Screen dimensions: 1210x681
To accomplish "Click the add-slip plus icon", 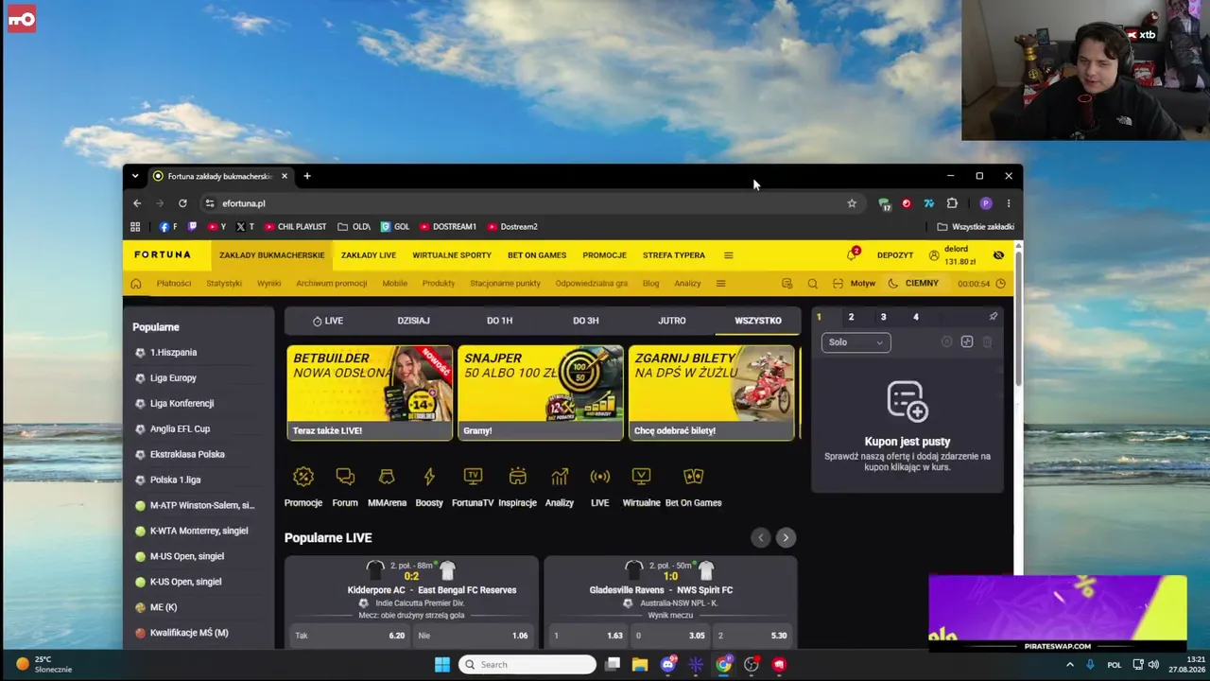I will tap(966, 342).
